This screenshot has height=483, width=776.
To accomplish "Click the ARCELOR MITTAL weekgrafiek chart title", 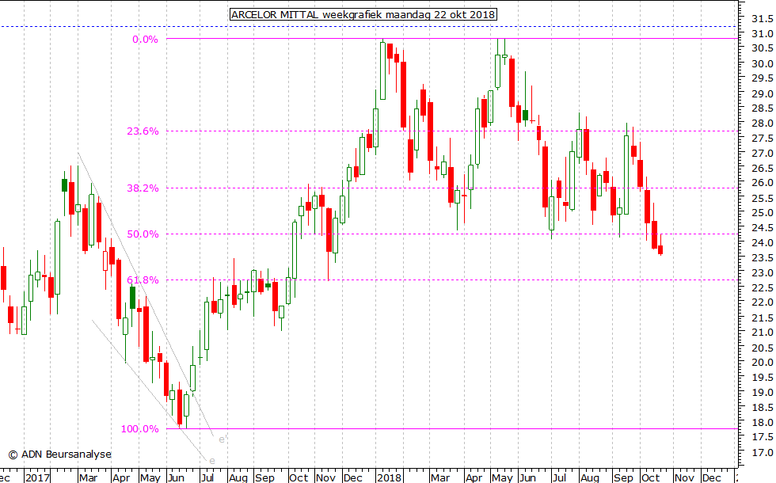I will 363,14.
